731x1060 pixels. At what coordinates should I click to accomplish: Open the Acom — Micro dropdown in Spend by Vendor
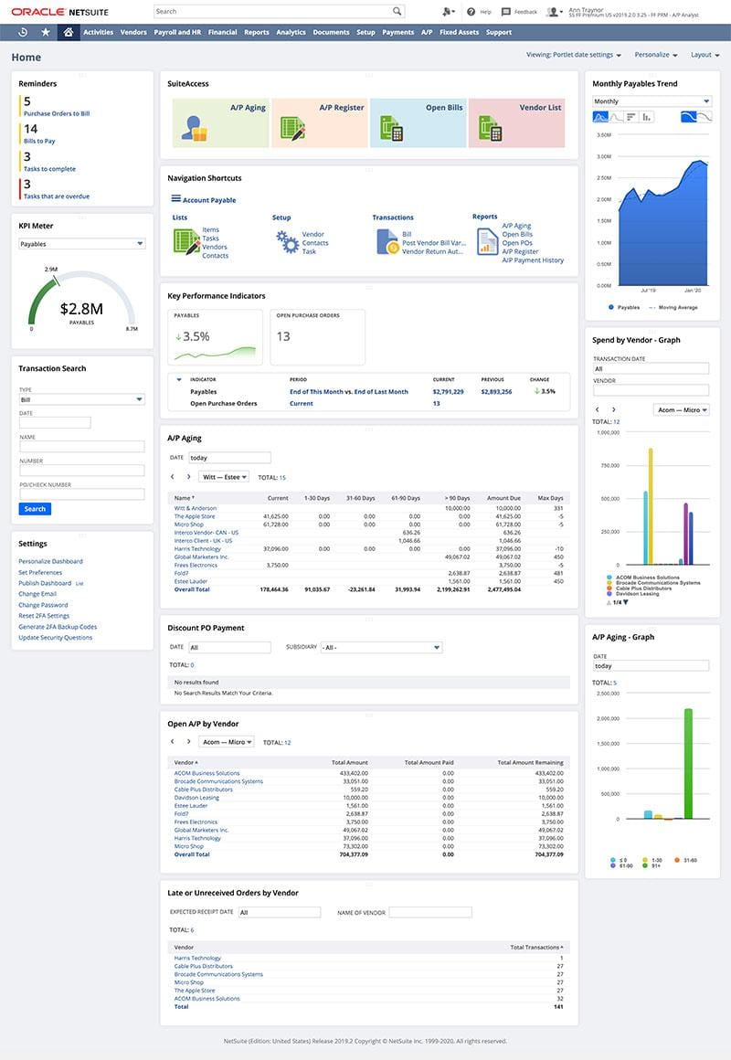(x=682, y=409)
